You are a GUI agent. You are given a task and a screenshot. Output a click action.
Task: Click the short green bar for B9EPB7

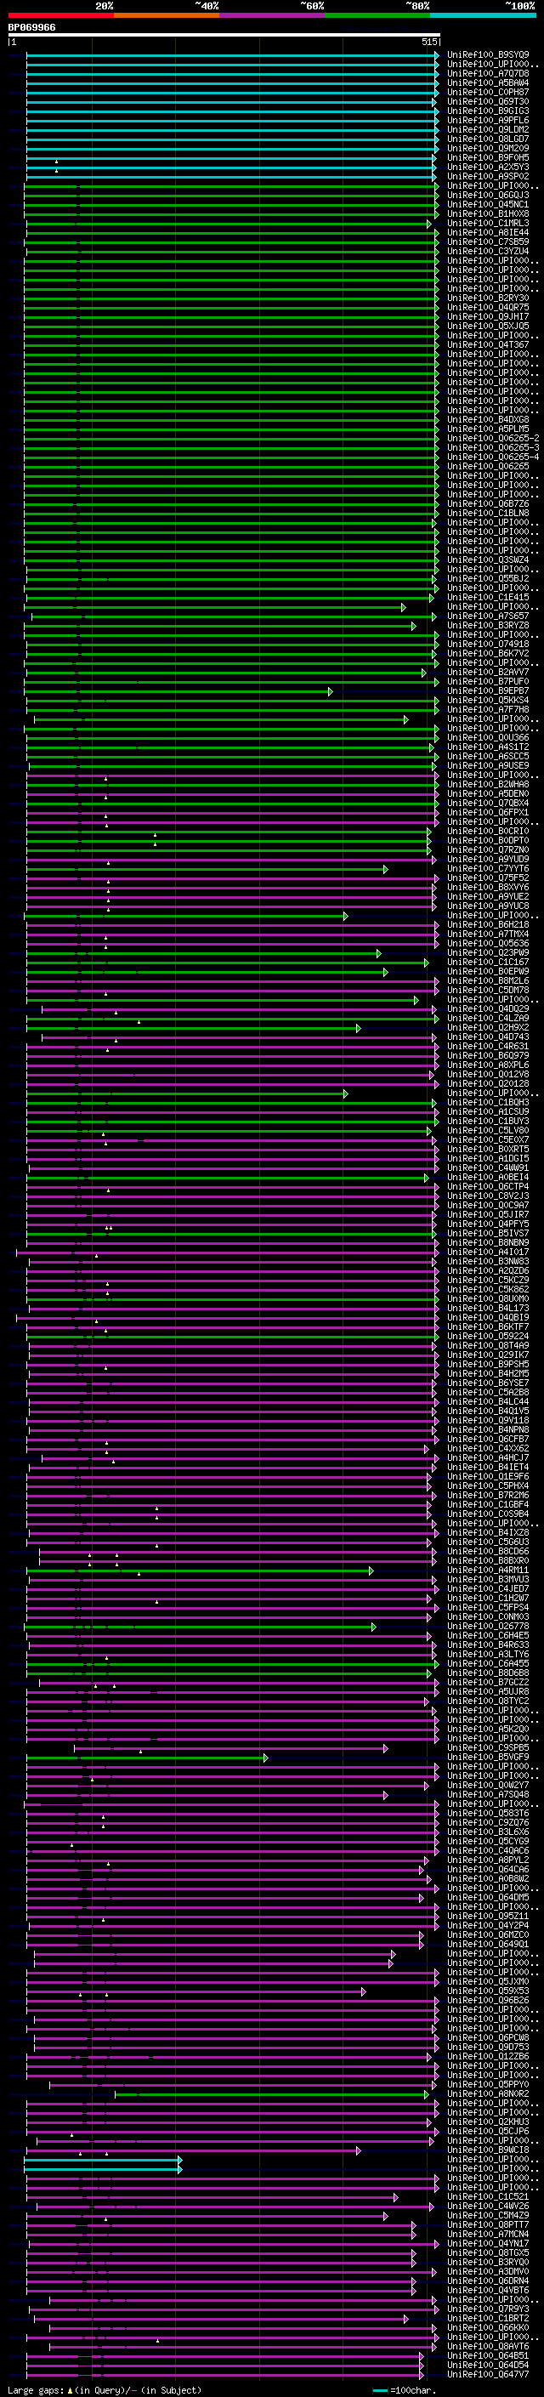178,691
